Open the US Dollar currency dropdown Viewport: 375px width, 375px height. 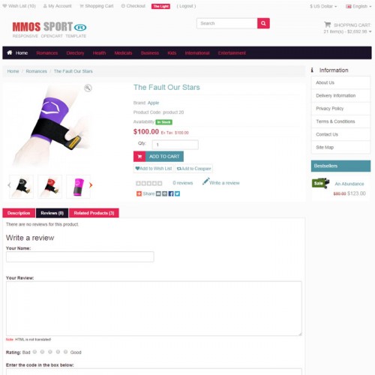[323, 6]
